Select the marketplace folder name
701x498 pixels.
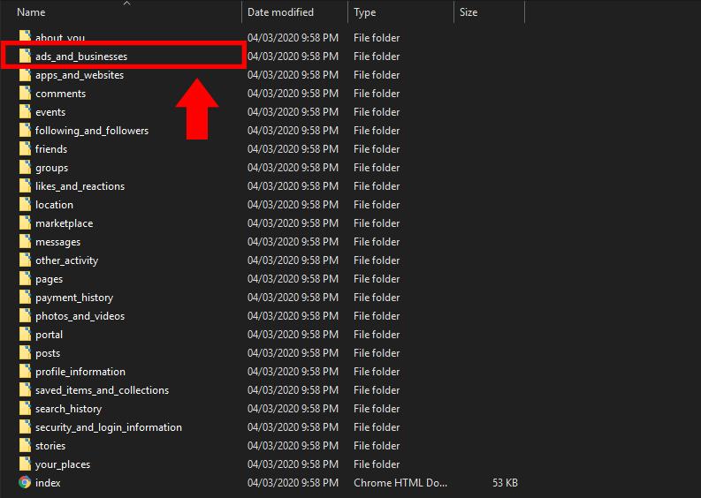click(64, 223)
